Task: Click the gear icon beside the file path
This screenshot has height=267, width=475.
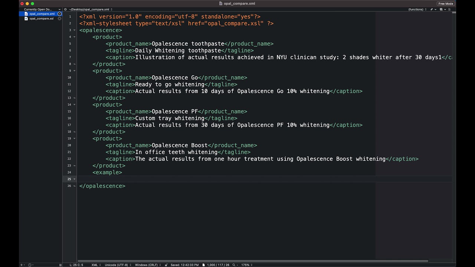Action: (x=65, y=9)
